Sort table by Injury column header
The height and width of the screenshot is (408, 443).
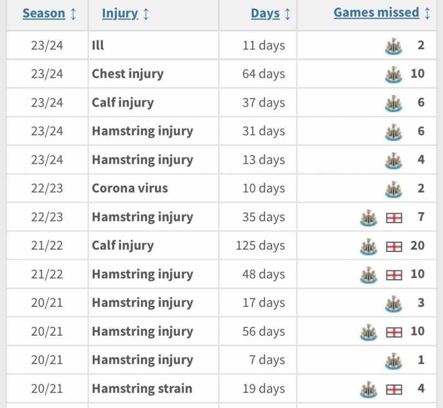tap(120, 14)
